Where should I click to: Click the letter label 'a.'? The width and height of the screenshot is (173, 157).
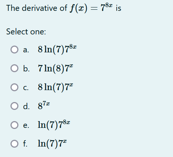[26, 50]
